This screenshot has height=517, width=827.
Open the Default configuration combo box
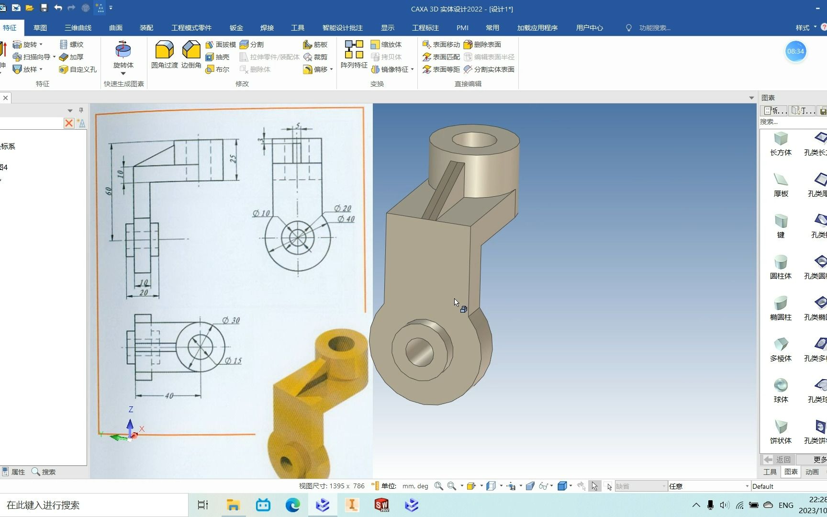[x=789, y=486]
